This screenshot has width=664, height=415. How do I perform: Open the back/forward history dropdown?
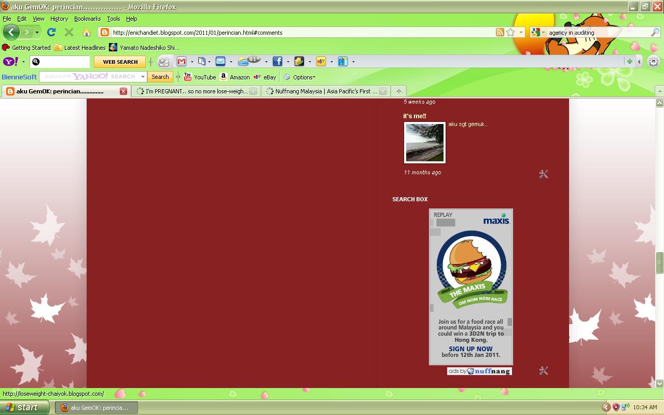click(37, 32)
